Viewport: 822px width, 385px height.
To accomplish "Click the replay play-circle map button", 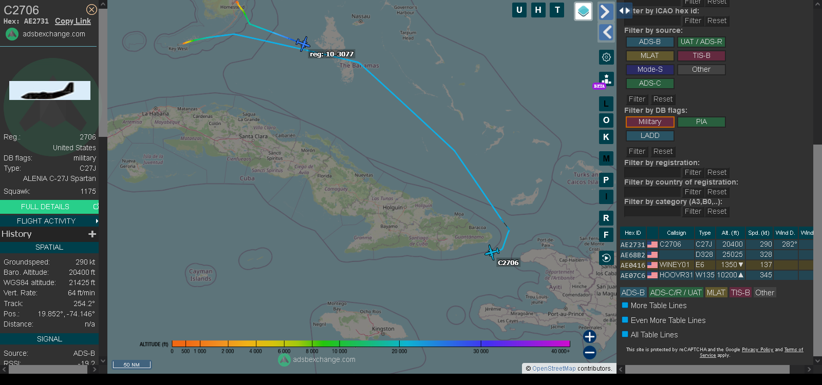I will coord(606,258).
